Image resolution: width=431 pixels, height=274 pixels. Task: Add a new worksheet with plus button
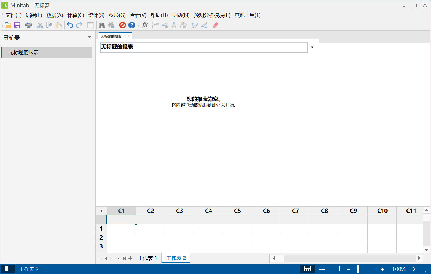(x=130, y=258)
